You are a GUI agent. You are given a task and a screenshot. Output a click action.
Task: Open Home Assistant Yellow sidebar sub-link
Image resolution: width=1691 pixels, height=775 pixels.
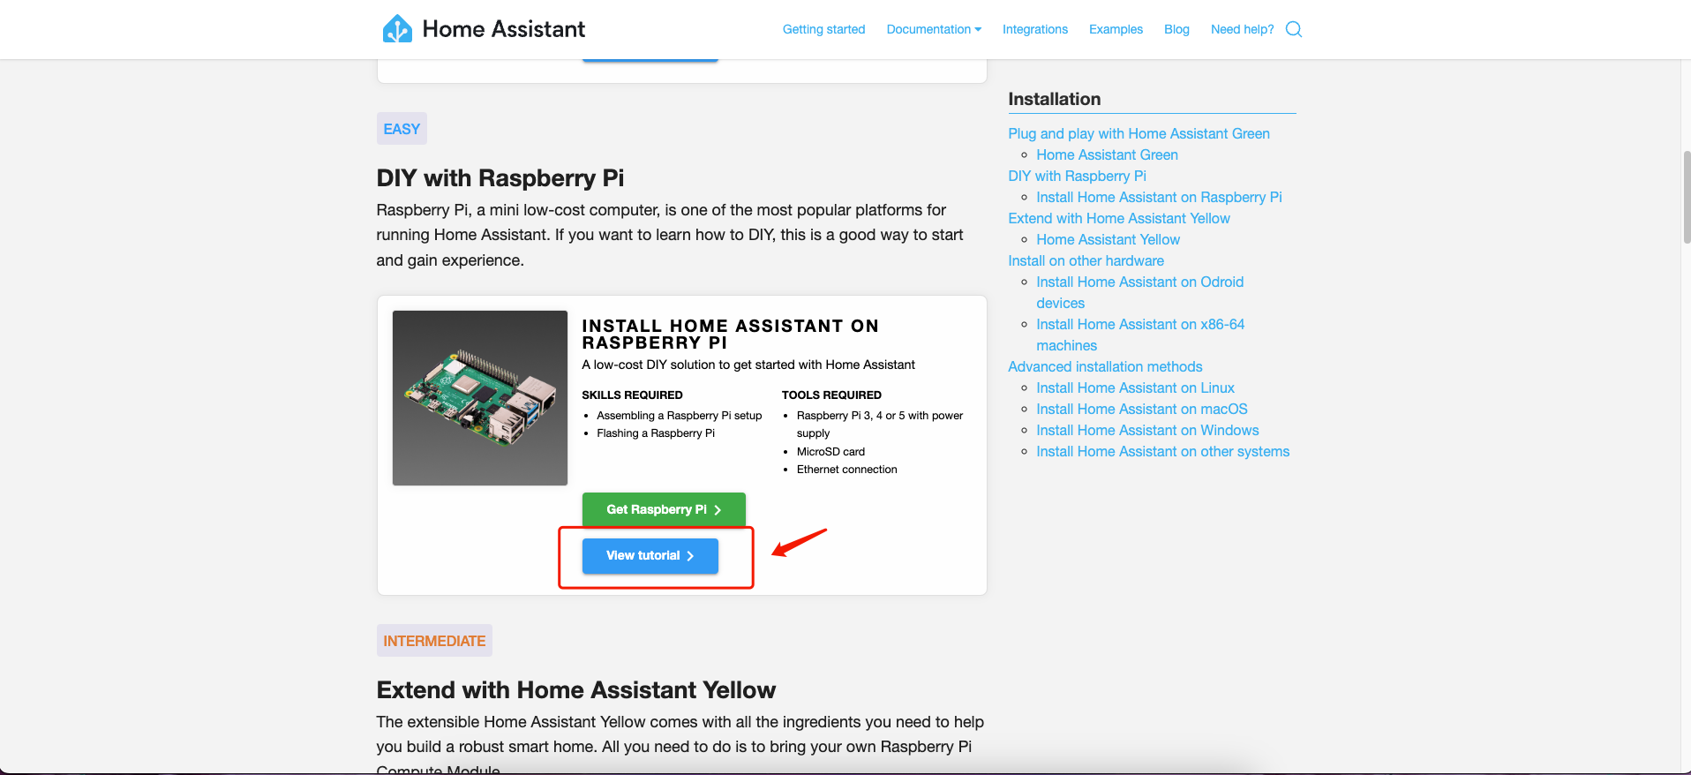tap(1108, 239)
